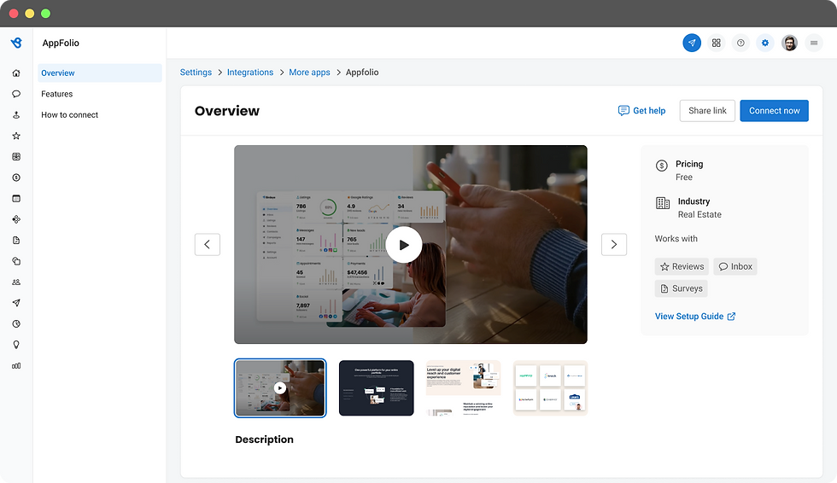Screen dimensions: 837x483
Task: Open the star Reviews sidebar icon
Action: coord(16,136)
